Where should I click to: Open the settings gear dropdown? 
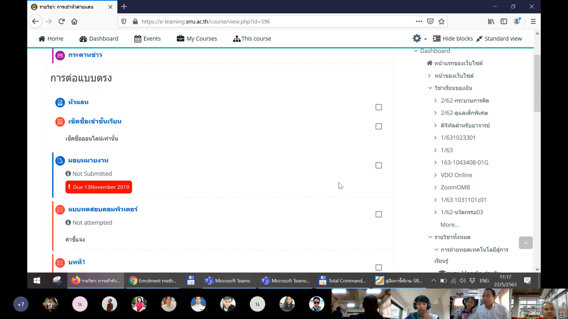[419, 38]
